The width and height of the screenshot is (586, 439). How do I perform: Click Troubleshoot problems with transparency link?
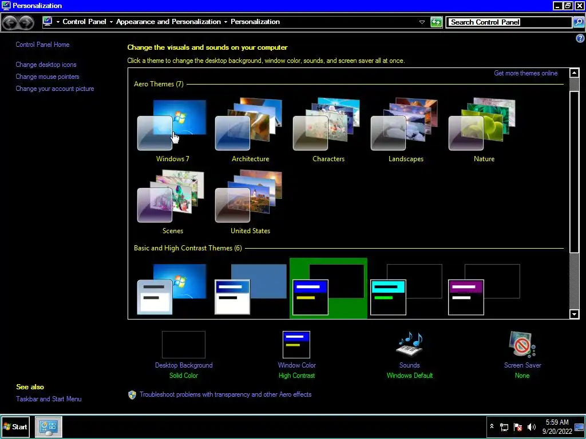[x=225, y=394]
